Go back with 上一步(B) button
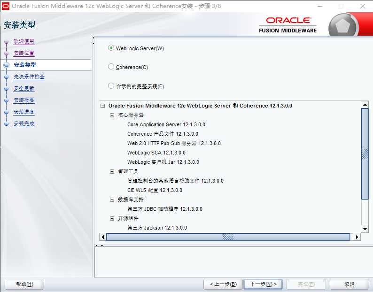Screen dimensions: 373x292 point(223,284)
